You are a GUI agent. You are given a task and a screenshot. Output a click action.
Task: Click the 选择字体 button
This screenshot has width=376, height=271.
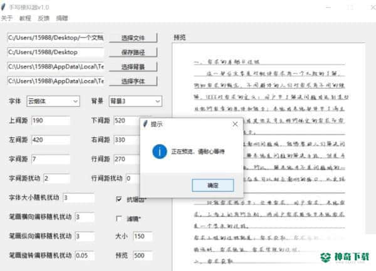(x=133, y=81)
